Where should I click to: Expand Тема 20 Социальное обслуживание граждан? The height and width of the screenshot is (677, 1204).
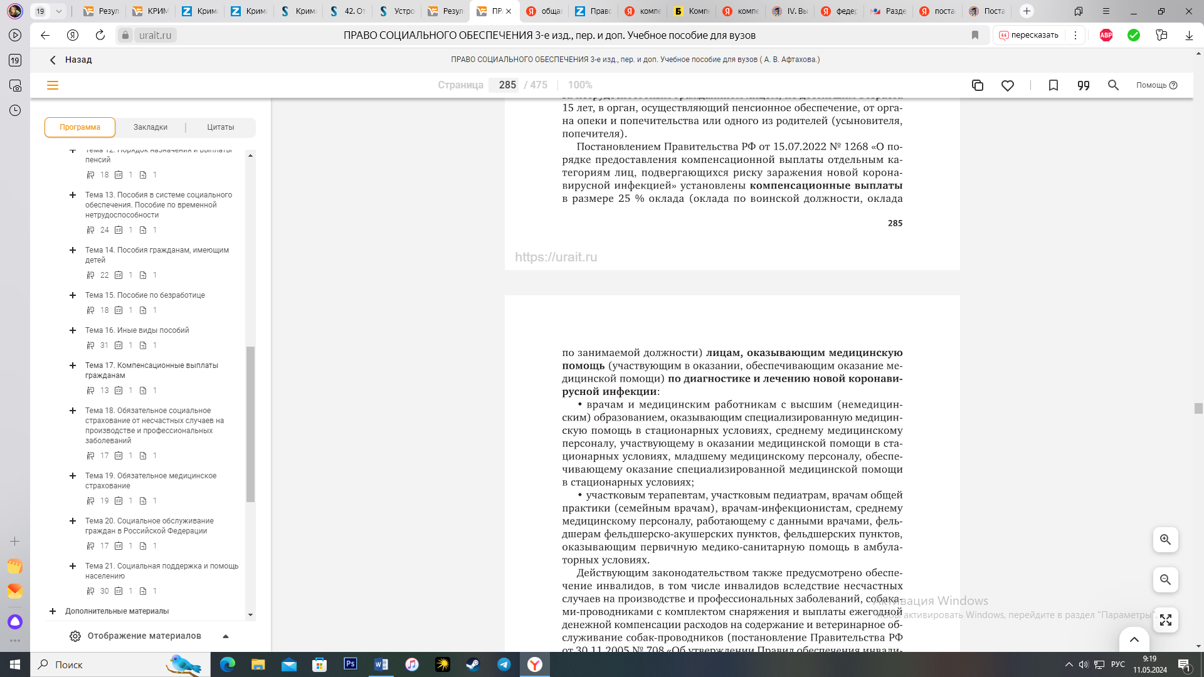[73, 521]
